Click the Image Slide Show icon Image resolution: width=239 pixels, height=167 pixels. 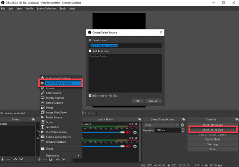pos(43,112)
